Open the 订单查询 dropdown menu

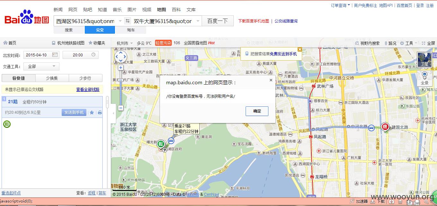341,5
